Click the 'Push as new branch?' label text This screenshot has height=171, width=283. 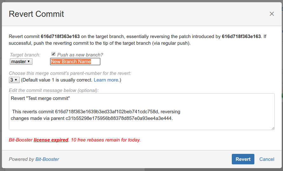[80, 55]
